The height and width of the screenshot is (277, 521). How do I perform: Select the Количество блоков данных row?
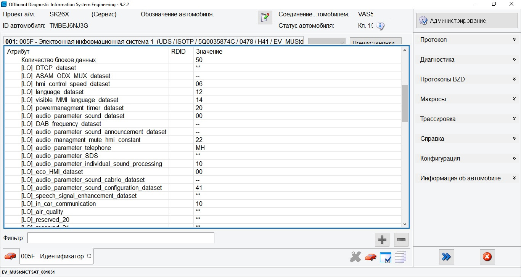coord(203,60)
